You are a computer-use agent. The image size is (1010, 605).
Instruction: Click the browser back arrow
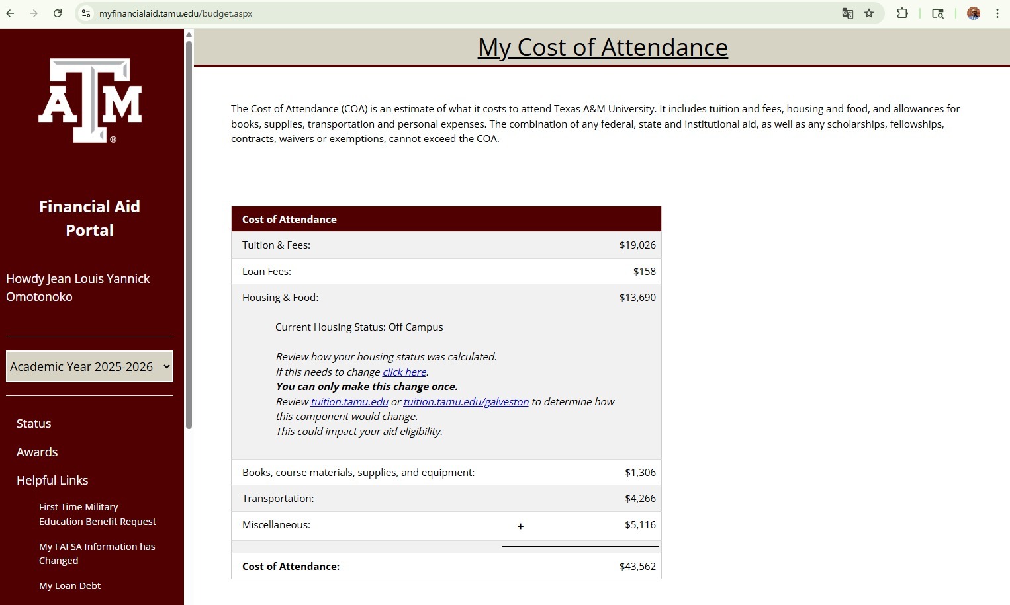11,13
